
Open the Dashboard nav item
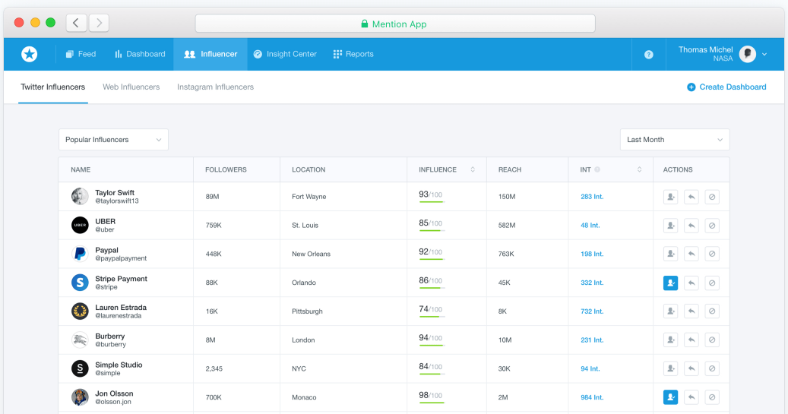(140, 54)
